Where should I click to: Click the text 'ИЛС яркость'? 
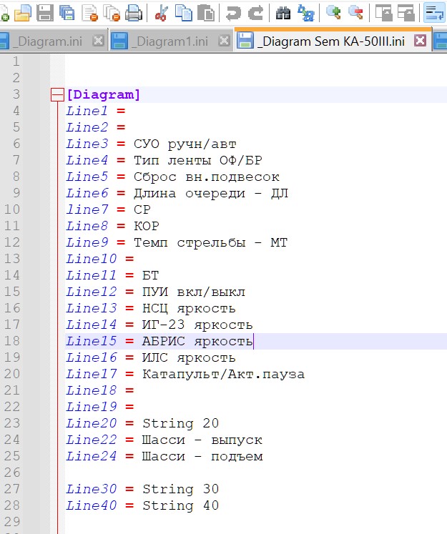pyautogui.click(x=189, y=358)
